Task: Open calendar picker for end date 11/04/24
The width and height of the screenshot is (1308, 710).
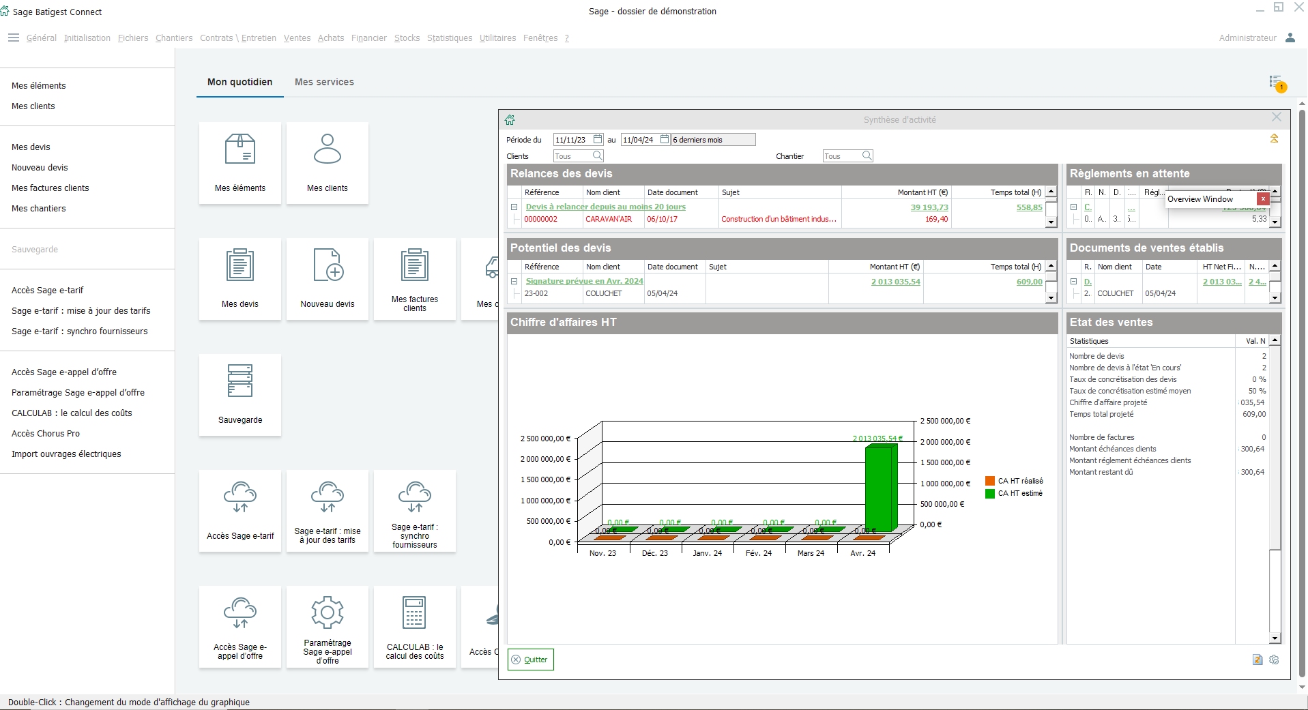Action: 665,139
